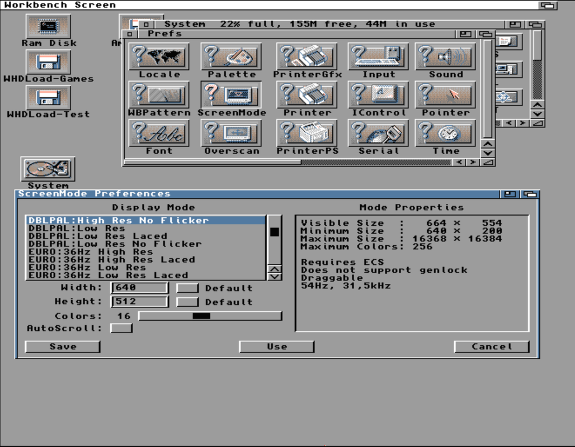Click System window vertical scrollbar
The image size is (575, 447).
[538, 65]
